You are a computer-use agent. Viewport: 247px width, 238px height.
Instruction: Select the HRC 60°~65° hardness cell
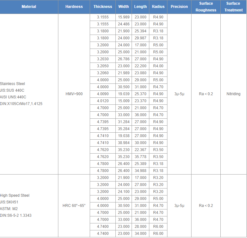point(74,206)
